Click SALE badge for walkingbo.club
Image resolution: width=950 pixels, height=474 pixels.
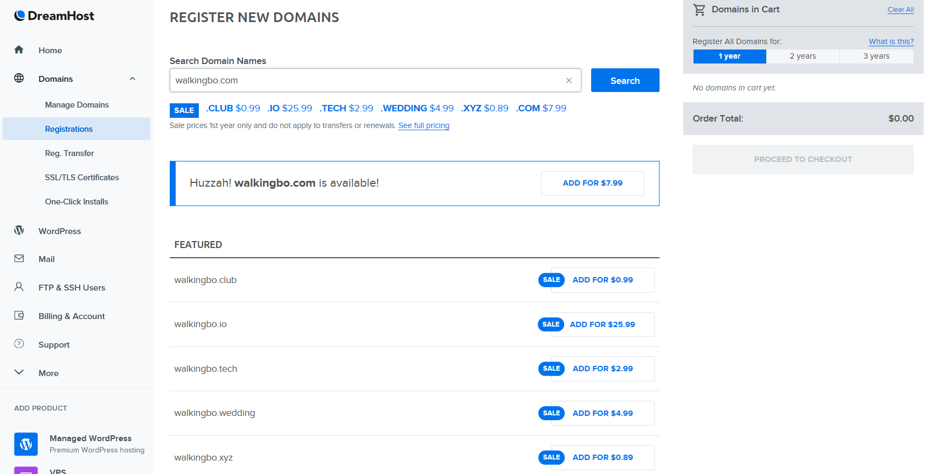[x=551, y=280]
